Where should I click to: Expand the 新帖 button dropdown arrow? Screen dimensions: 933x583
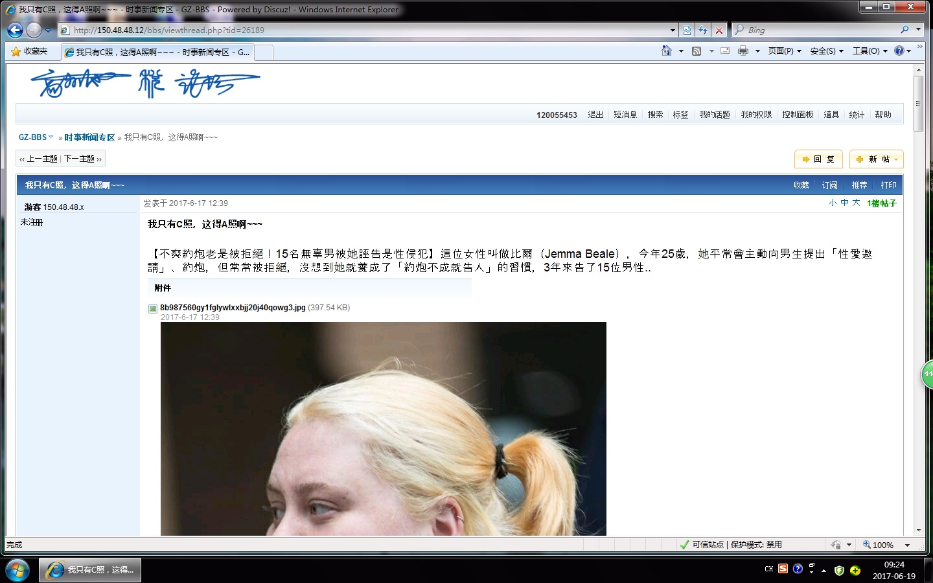[896, 159]
